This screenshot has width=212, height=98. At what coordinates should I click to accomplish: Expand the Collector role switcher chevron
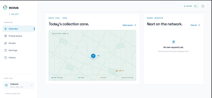(32, 85)
